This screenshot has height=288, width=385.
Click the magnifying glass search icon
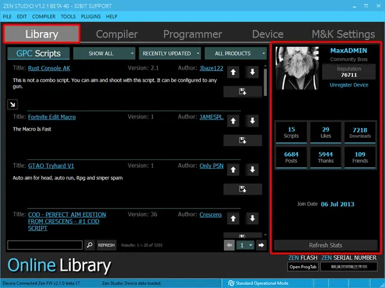point(90,245)
